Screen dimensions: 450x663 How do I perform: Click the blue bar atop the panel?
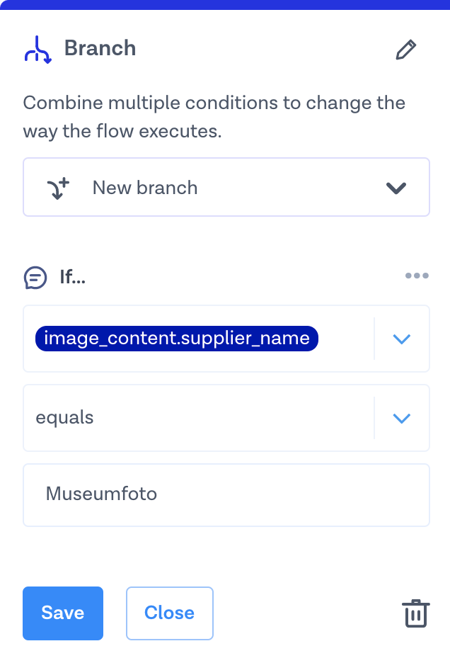click(x=225, y=4)
